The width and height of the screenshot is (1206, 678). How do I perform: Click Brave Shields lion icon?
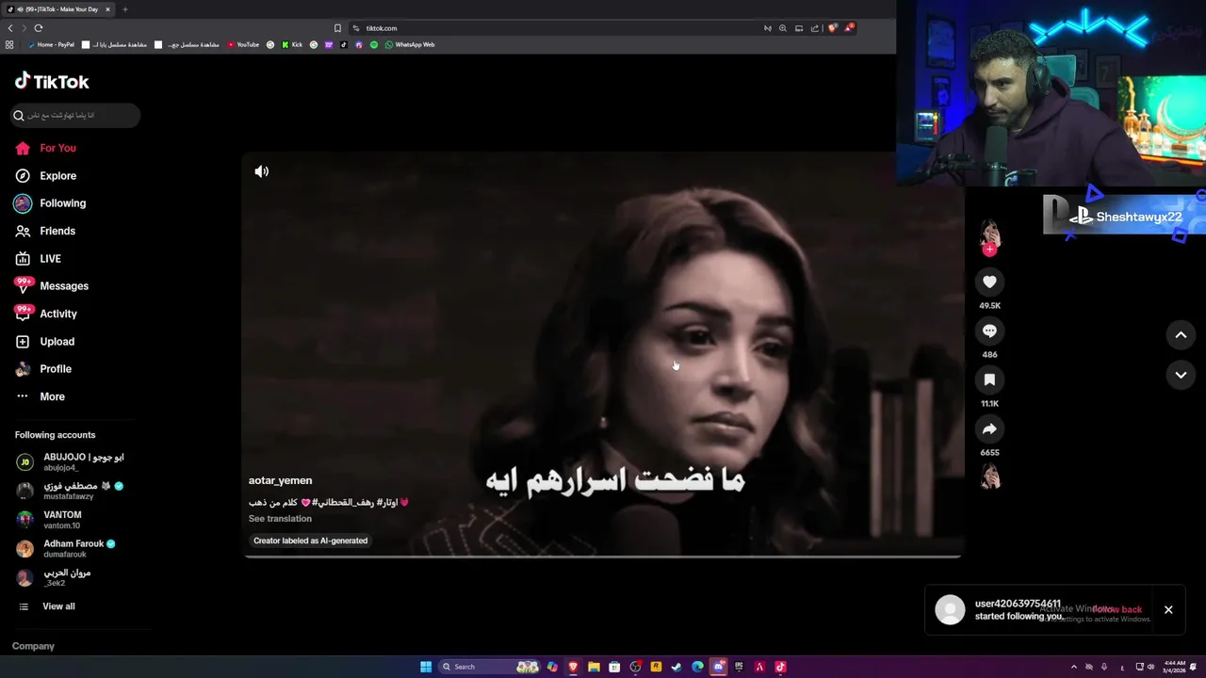(831, 28)
